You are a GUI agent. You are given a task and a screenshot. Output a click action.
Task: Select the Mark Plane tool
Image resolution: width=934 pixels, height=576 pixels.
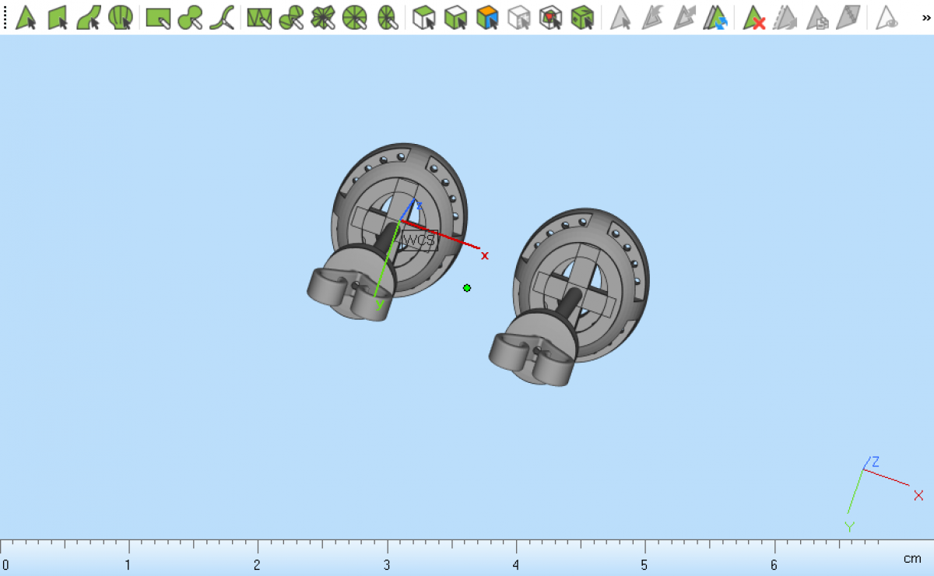tap(58, 17)
